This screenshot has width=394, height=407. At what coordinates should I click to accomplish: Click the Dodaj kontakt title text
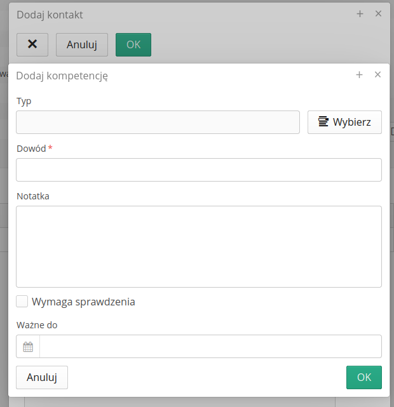click(x=50, y=14)
